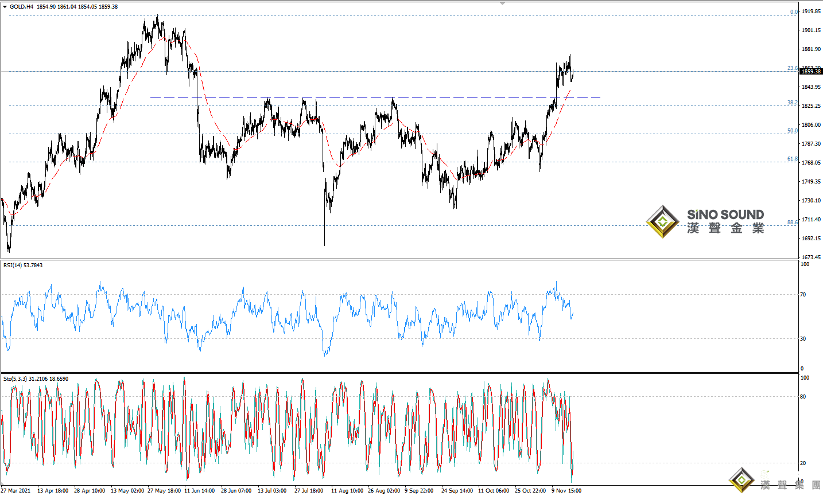Click the dropdown arrow beside GOLD,H4
Image resolution: width=823 pixels, height=496 pixels.
pos(5,7)
